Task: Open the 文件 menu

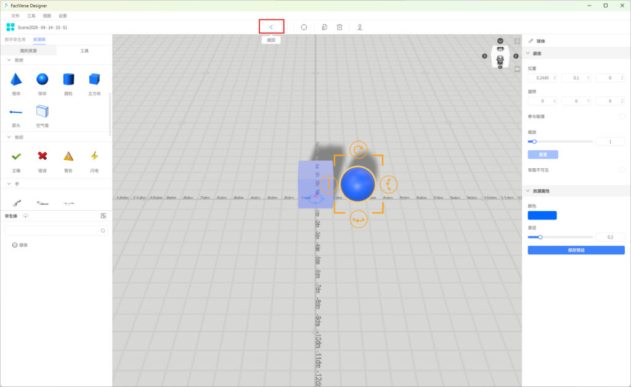Action: (x=15, y=15)
